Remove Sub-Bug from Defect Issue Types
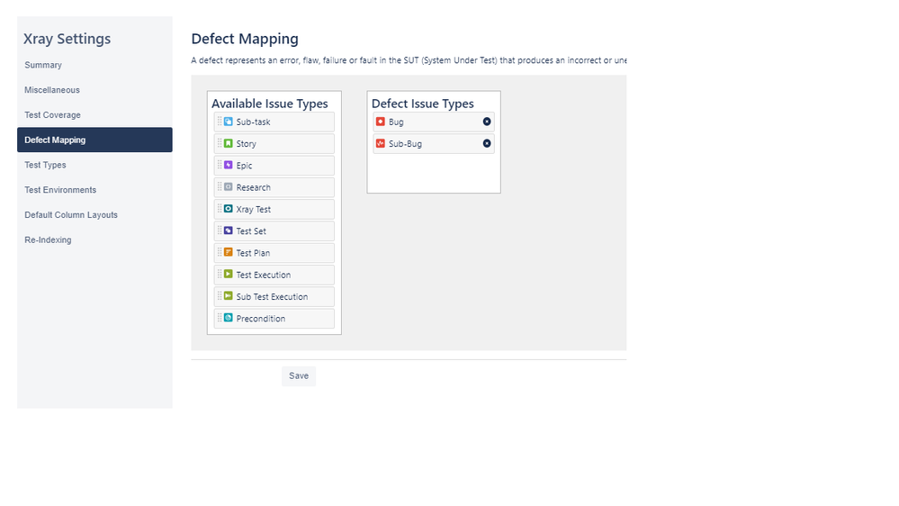Image resolution: width=899 pixels, height=506 pixels. [487, 143]
